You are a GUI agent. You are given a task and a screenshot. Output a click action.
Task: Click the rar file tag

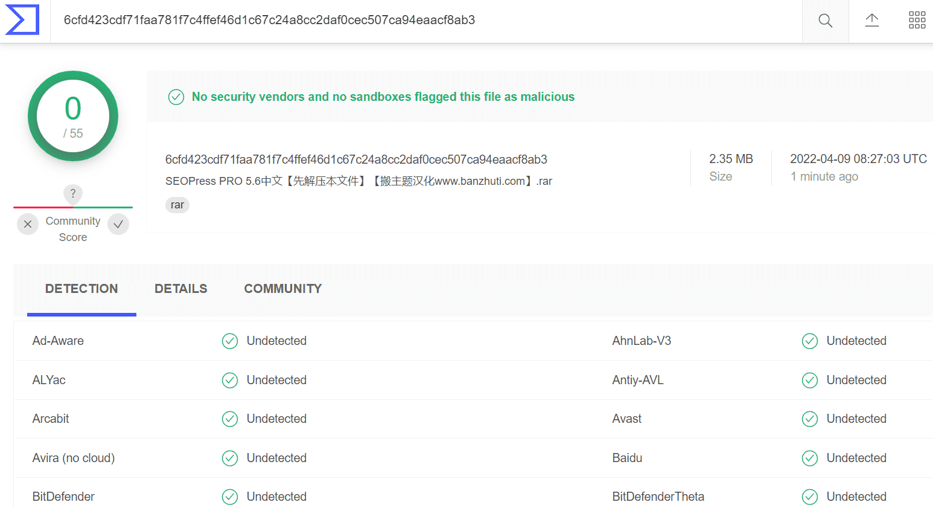[x=177, y=205]
